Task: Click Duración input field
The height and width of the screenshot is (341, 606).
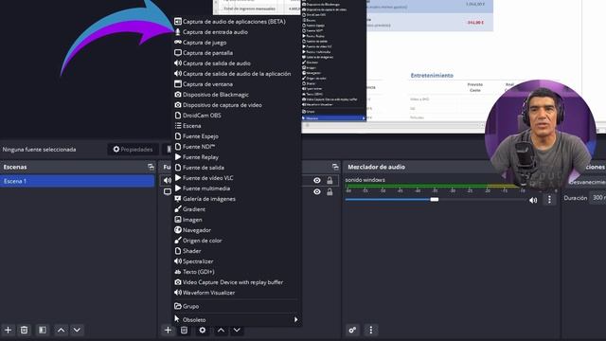Action: click(598, 198)
